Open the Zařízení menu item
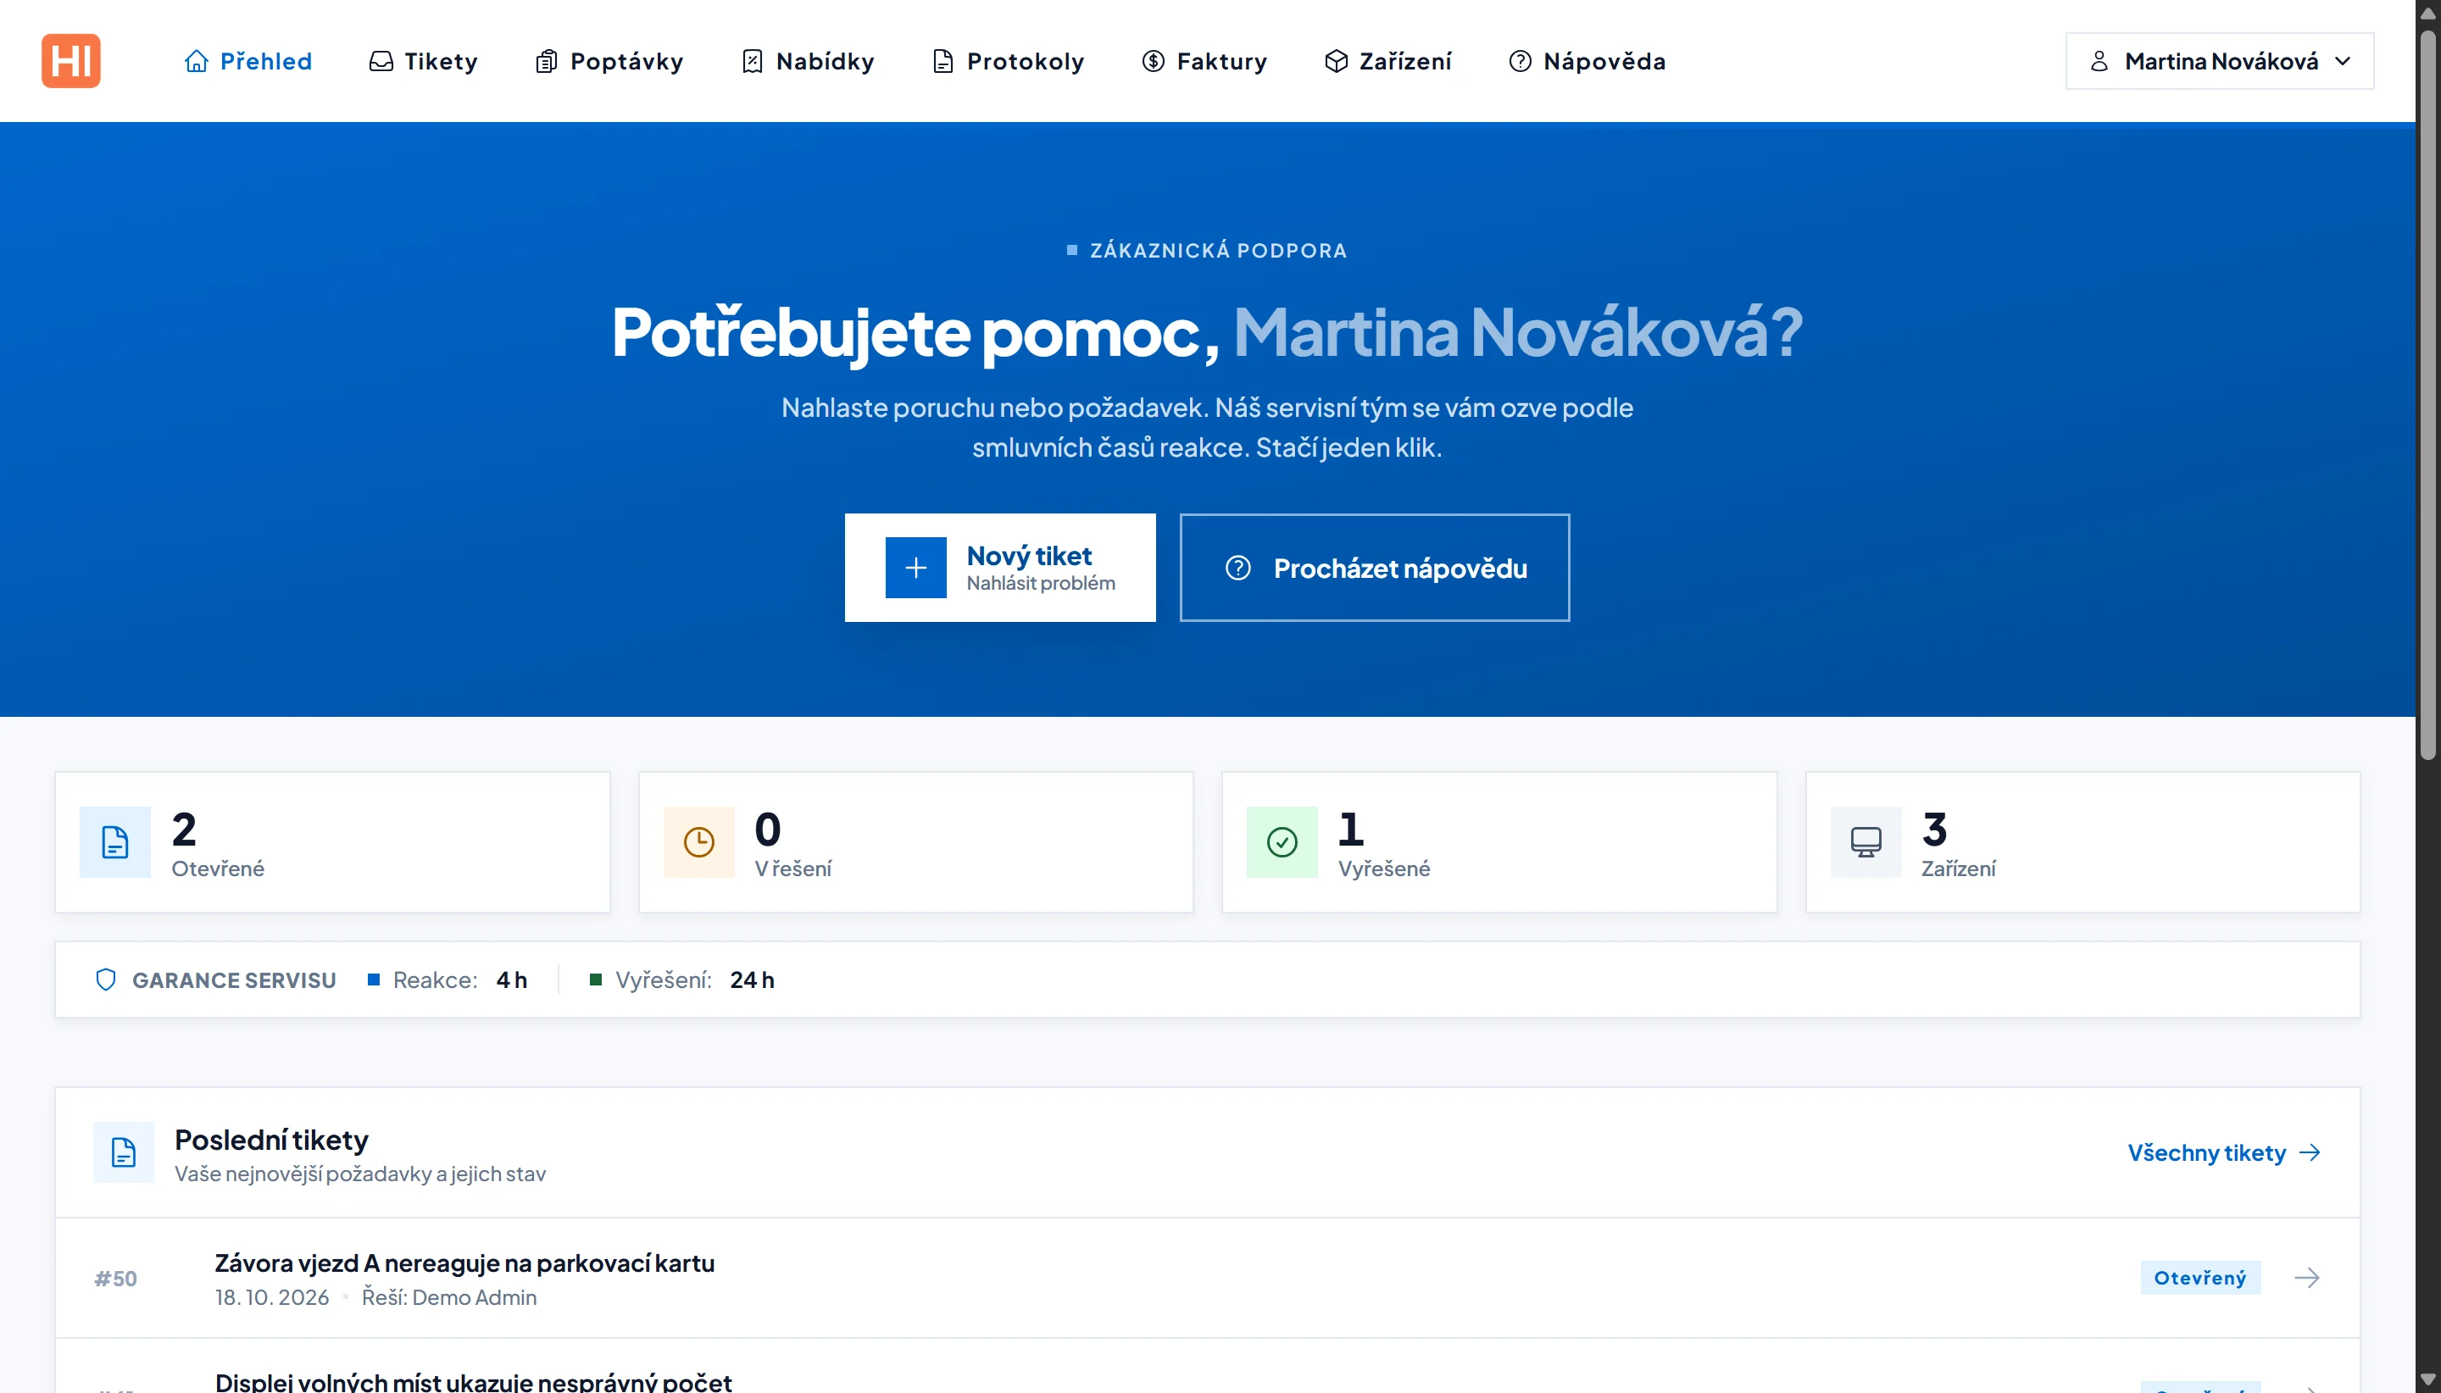 tap(1387, 61)
